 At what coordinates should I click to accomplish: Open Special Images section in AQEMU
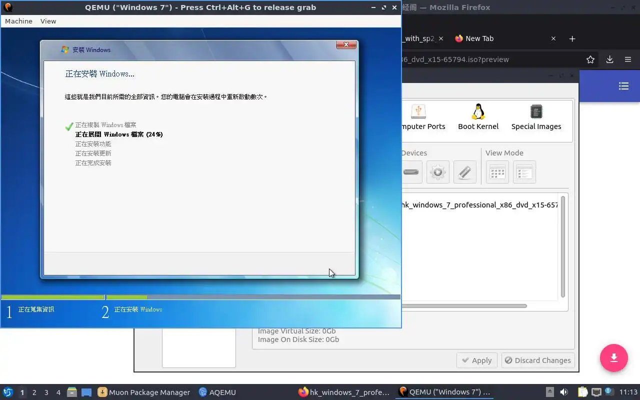(536, 117)
